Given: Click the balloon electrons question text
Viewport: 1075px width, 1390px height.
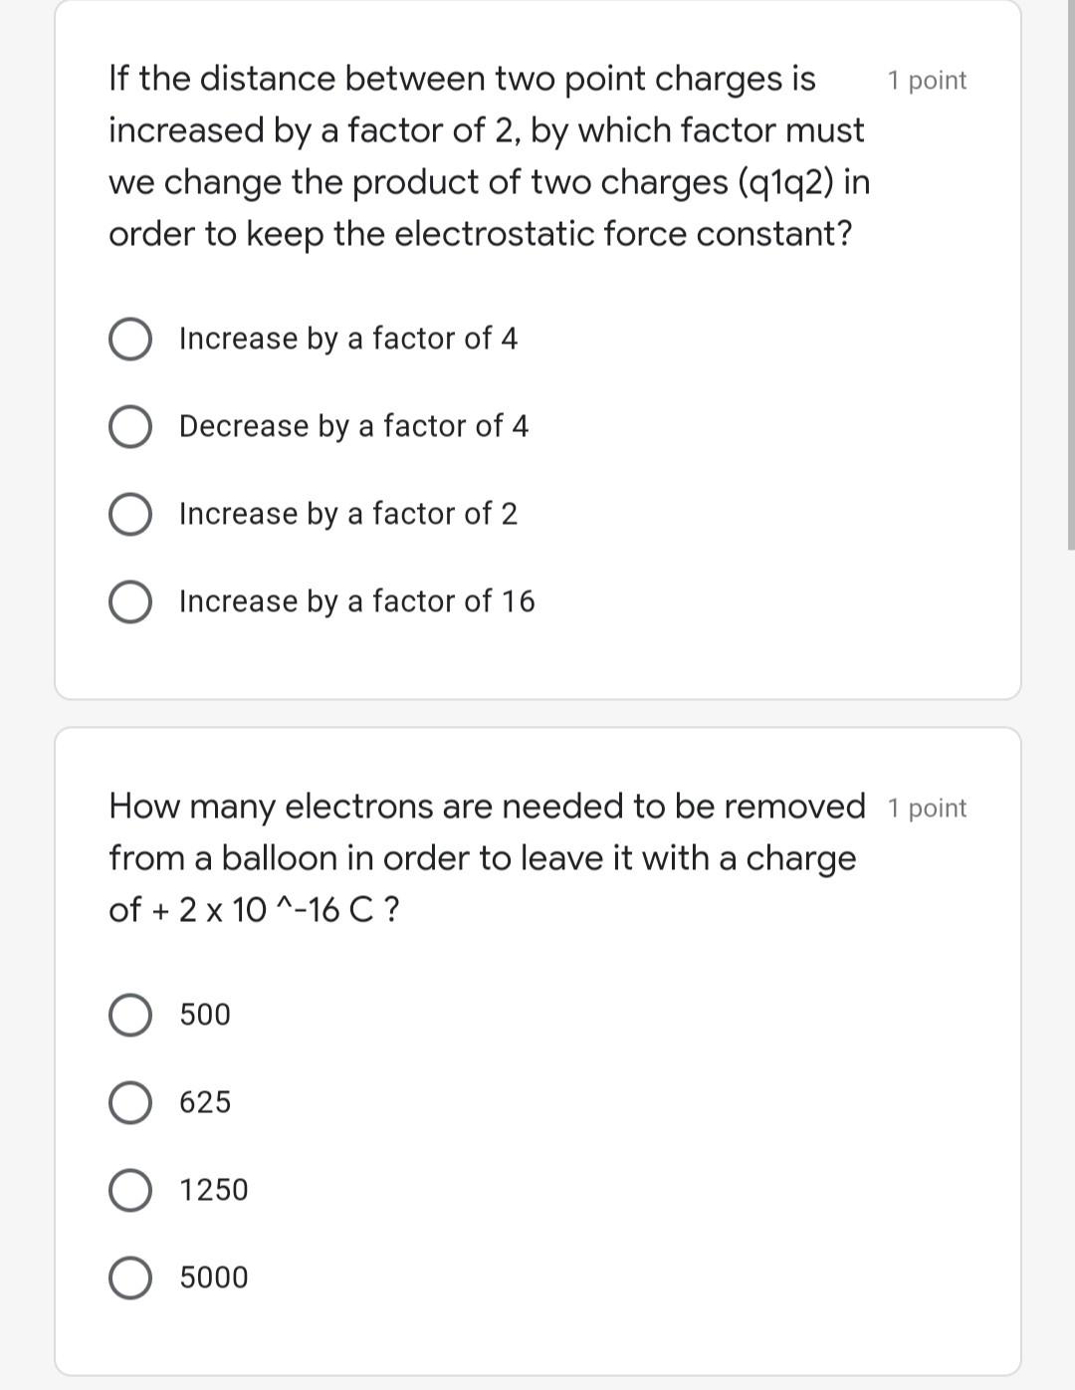Looking at the screenshot, I should 487,857.
